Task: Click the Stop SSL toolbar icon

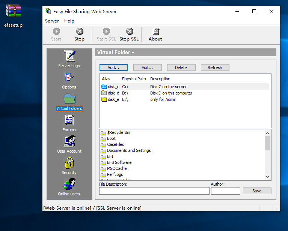Action: (x=130, y=31)
